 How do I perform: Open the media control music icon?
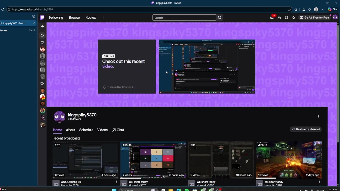coord(303,10)
